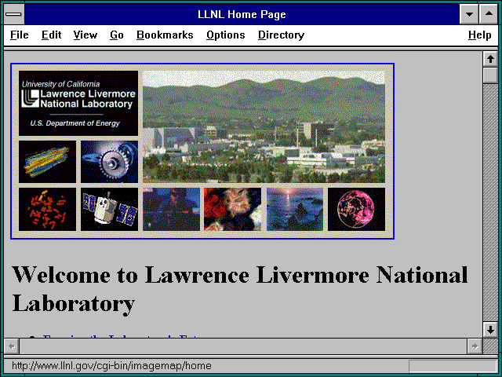Click the Lawrence Livermore National Laboratory logo panel
The image size is (502, 377).
(78, 103)
